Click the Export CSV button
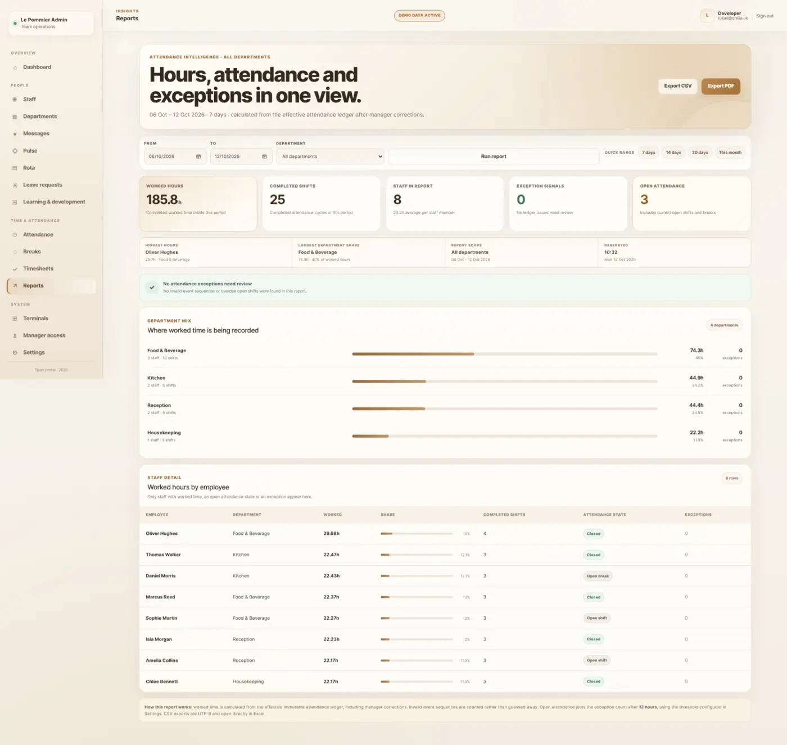Image resolution: width=787 pixels, height=745 pixels. (678, 86)
